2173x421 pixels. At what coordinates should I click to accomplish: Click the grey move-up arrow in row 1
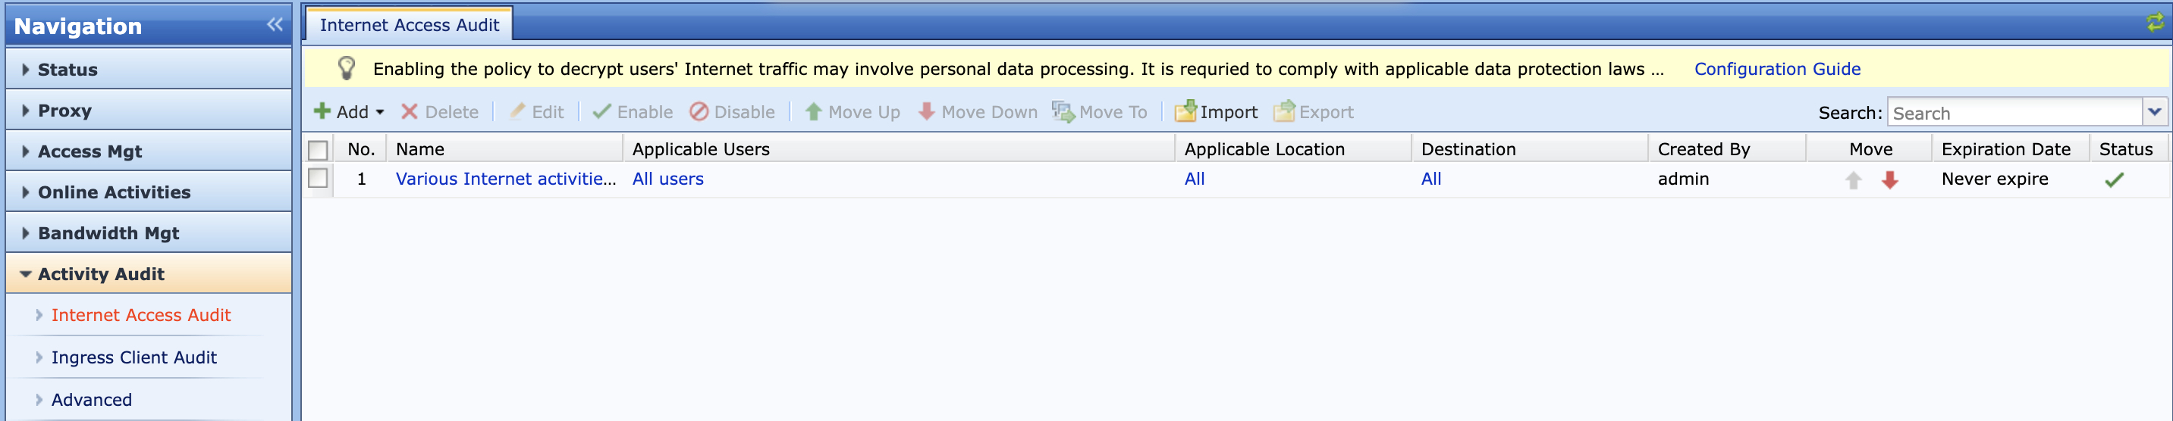coord(1853,179)
